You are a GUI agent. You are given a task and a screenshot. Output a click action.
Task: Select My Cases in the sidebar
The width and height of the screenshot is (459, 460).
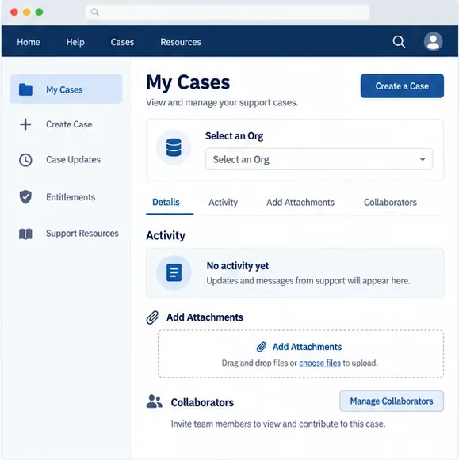coord(66,89)
